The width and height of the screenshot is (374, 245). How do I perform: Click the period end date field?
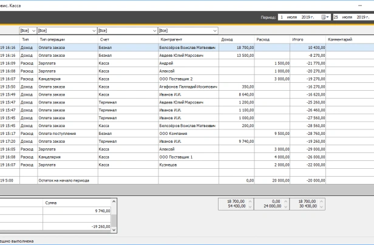coord(352,18)
